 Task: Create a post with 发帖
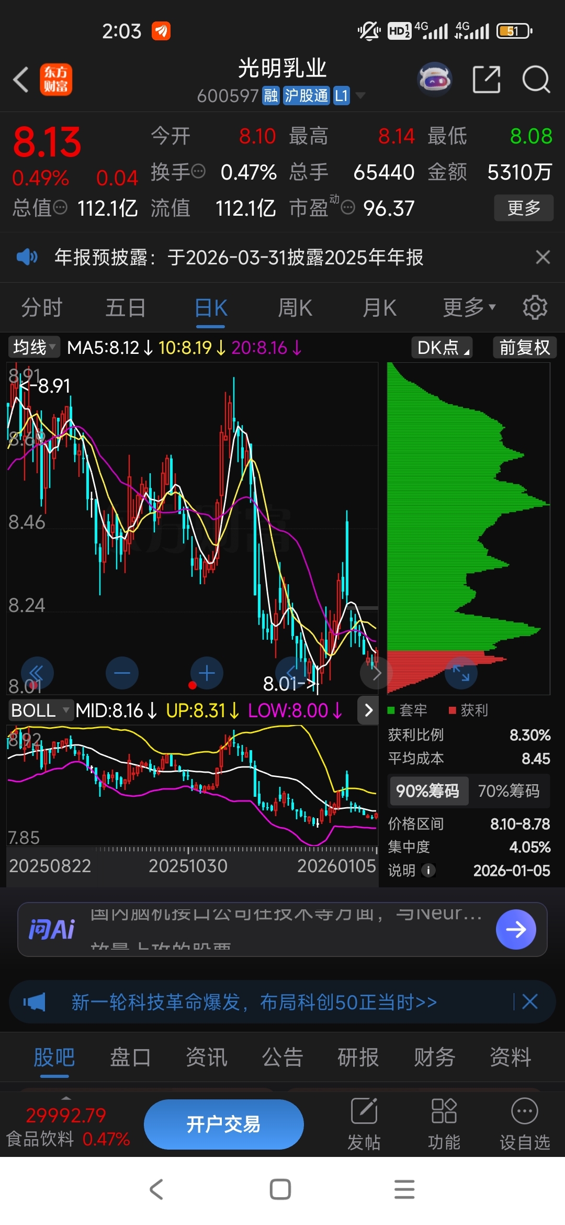(x=364, y=1123)
